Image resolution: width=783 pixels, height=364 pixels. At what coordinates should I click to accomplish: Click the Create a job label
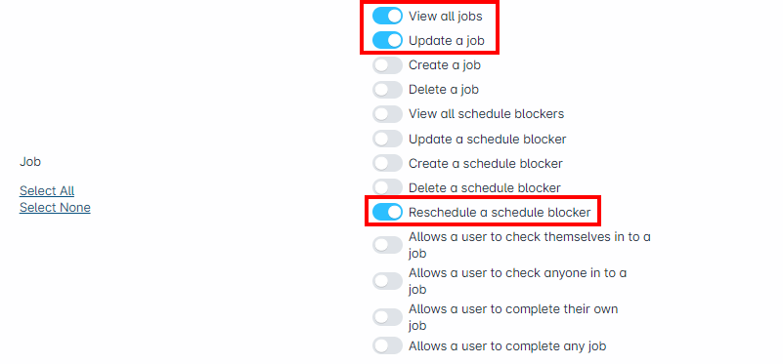click(x=445, y=64)
